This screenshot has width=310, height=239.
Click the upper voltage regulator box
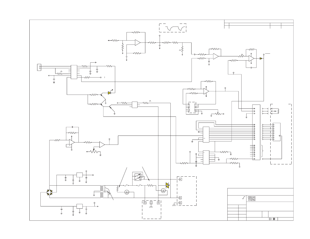point(80,175)
